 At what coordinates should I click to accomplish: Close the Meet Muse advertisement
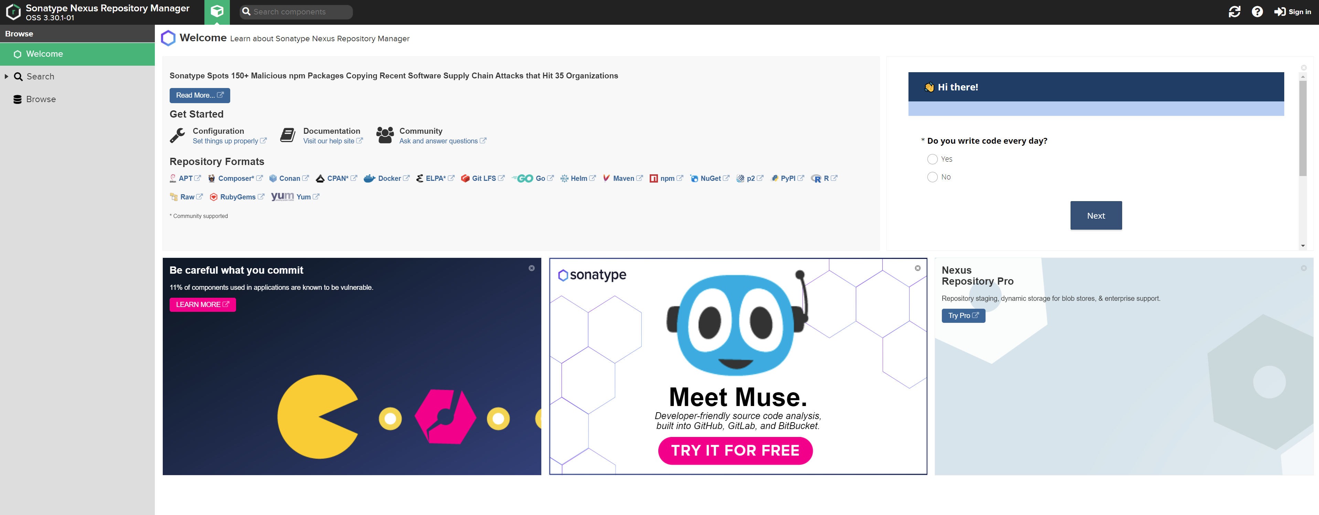point(917,268)
